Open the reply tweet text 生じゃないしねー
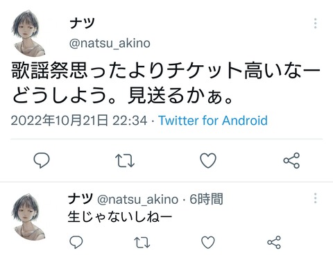 [120, 217]
